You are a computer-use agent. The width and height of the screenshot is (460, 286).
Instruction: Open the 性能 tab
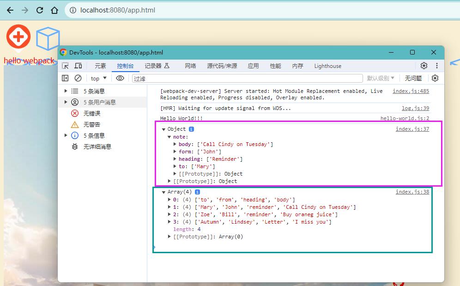(x=275, y=66)
